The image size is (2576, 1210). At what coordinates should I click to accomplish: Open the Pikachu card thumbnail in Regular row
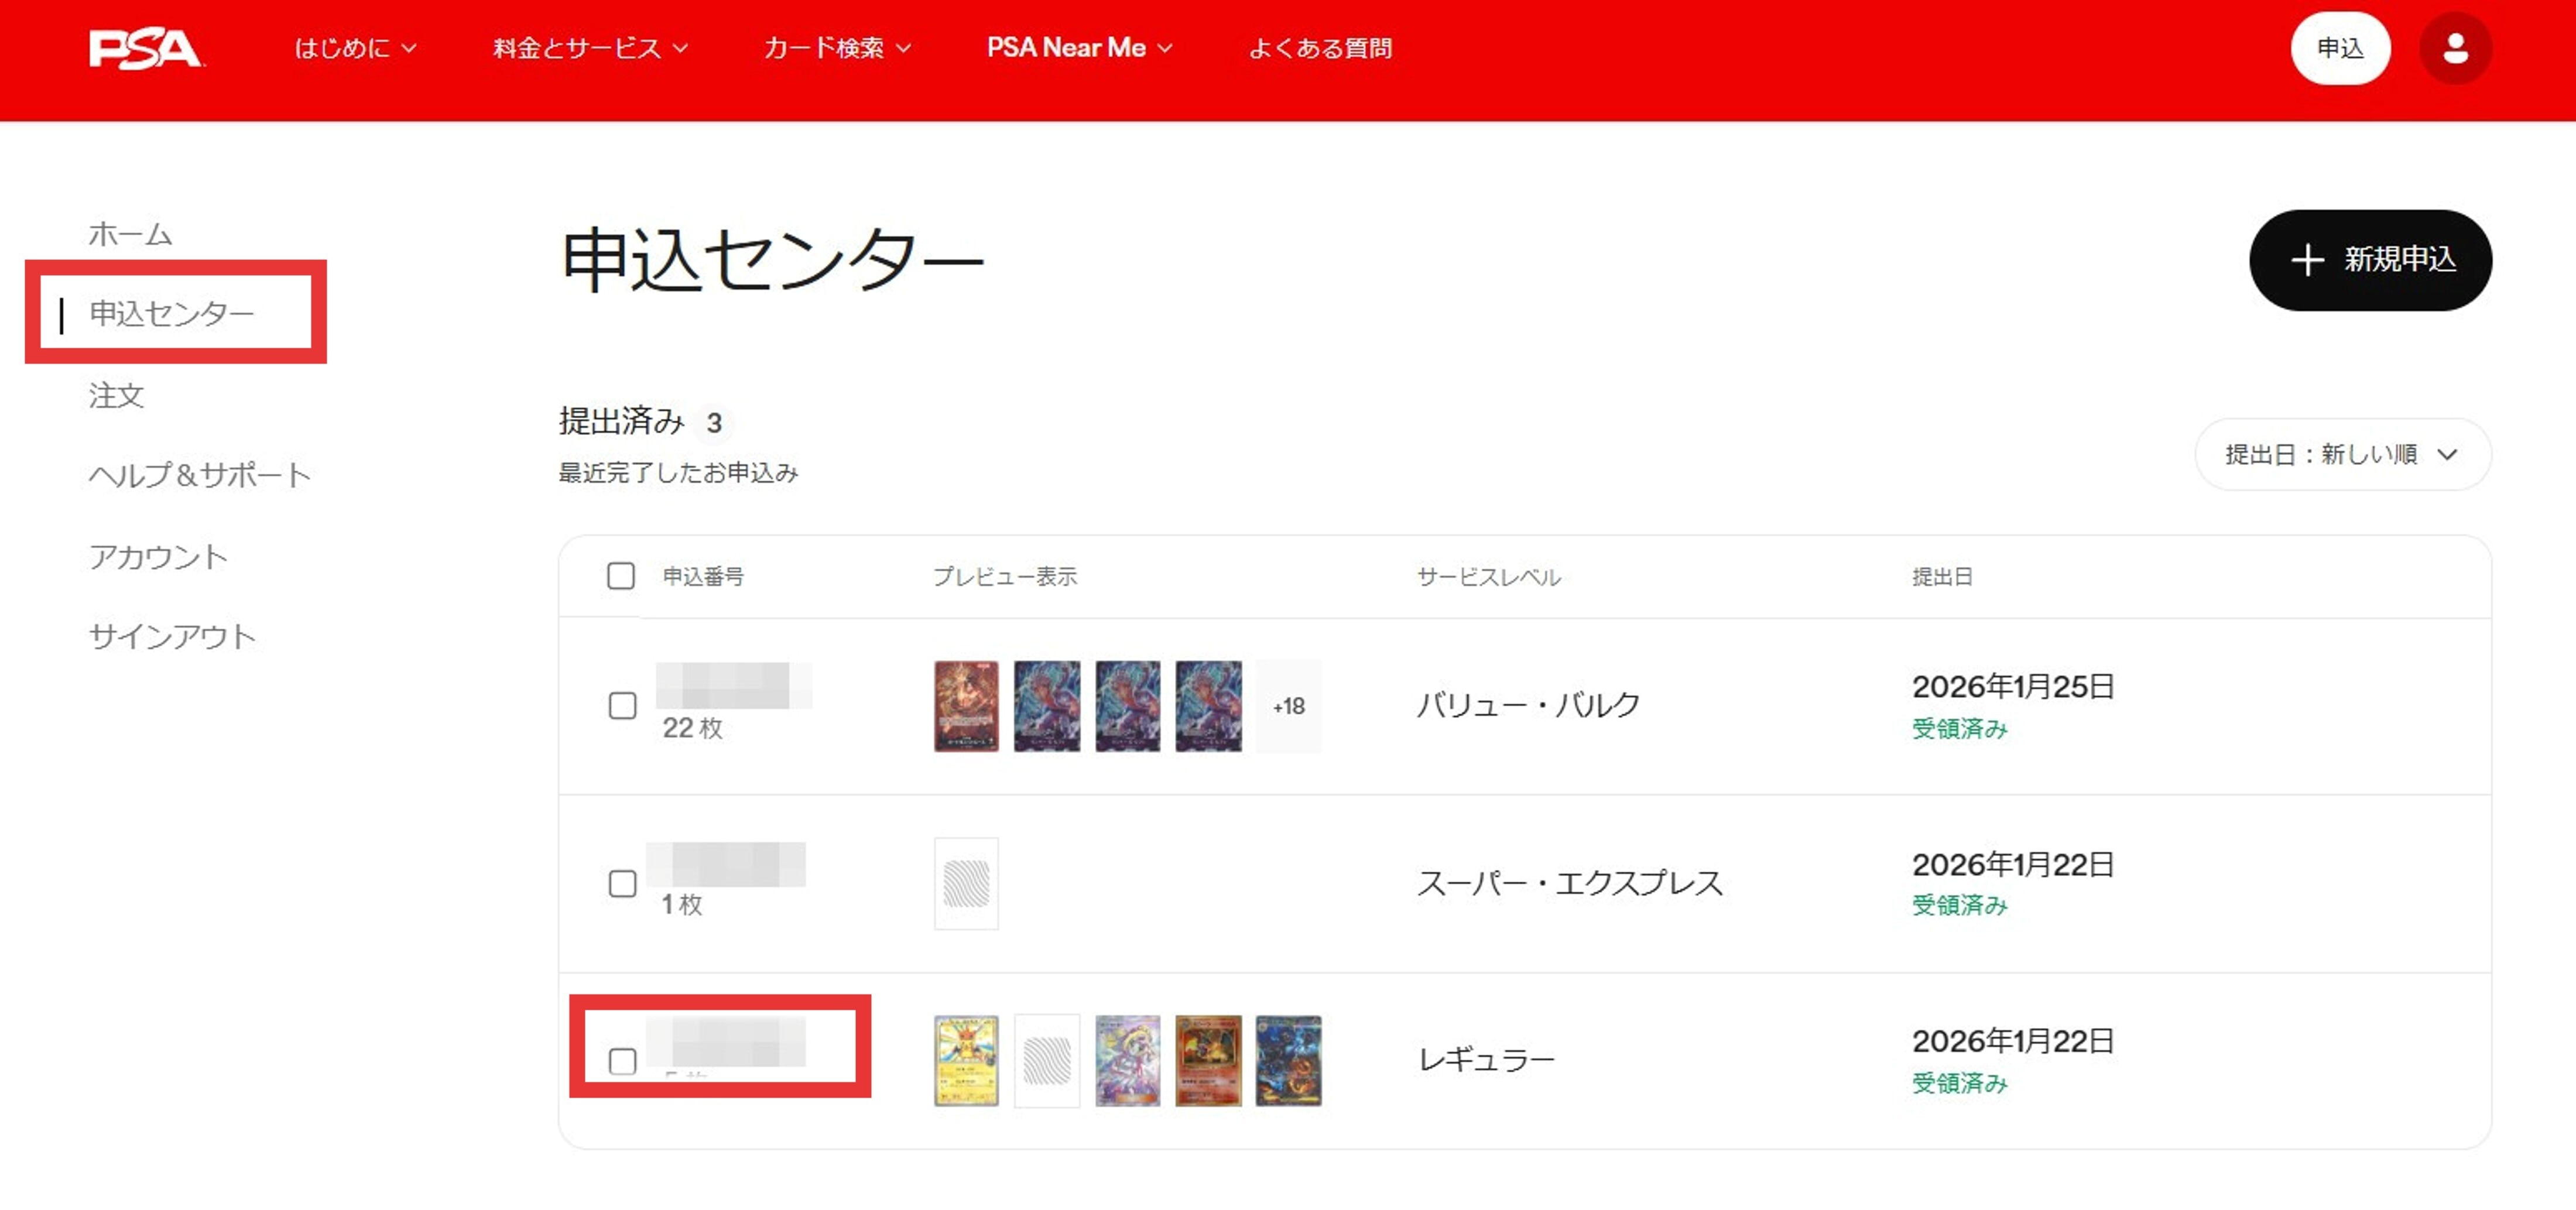point(966,1060)
